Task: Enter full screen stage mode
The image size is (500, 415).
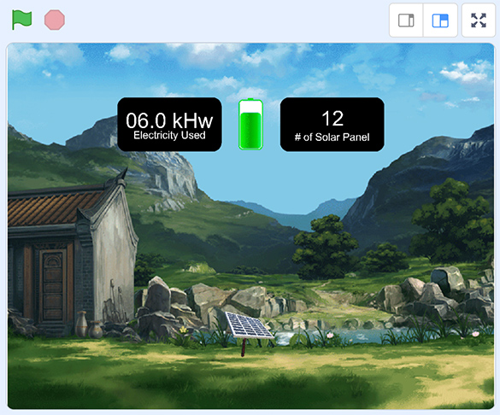Action: (x=479, y=20)
